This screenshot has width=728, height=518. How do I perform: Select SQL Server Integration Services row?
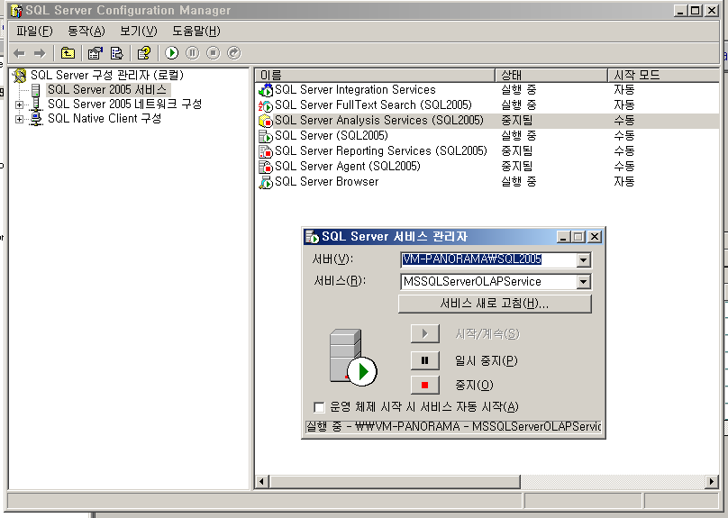pyautogui.click(x=487, y=90)
